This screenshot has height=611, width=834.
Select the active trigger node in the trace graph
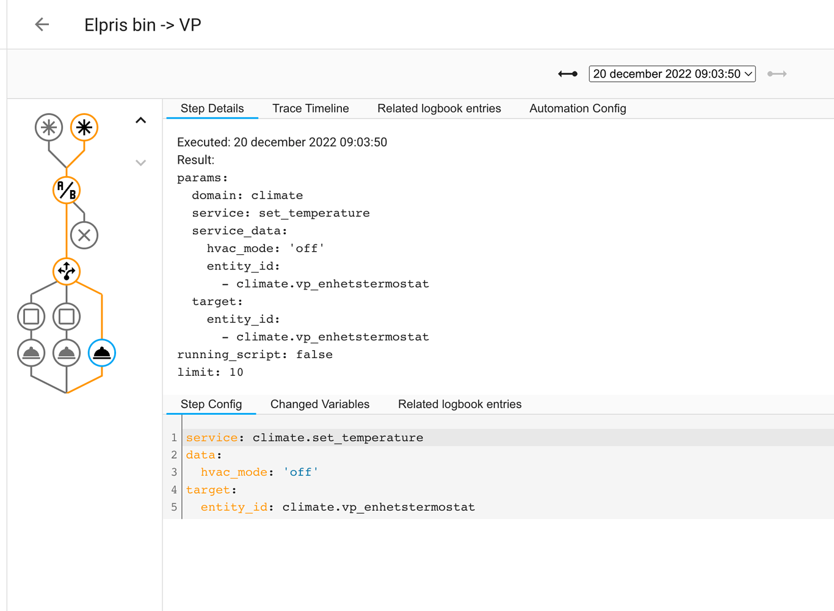84,127
